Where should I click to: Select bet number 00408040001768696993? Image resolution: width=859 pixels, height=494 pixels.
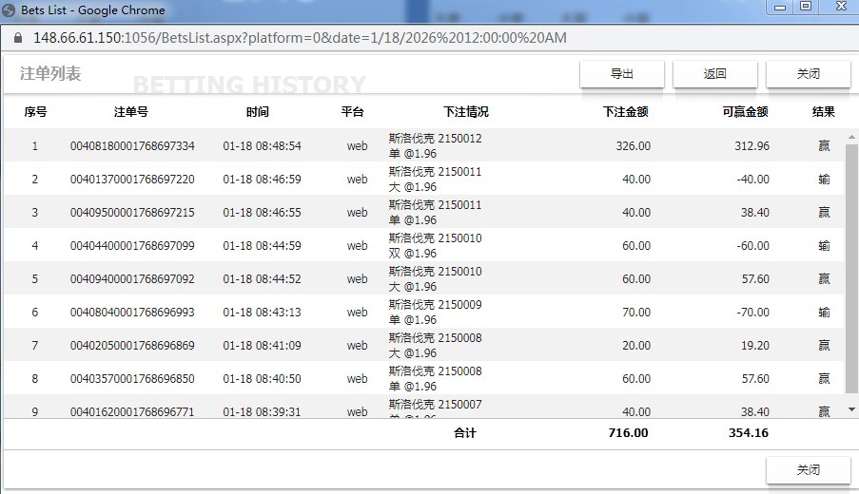[132, 313]
